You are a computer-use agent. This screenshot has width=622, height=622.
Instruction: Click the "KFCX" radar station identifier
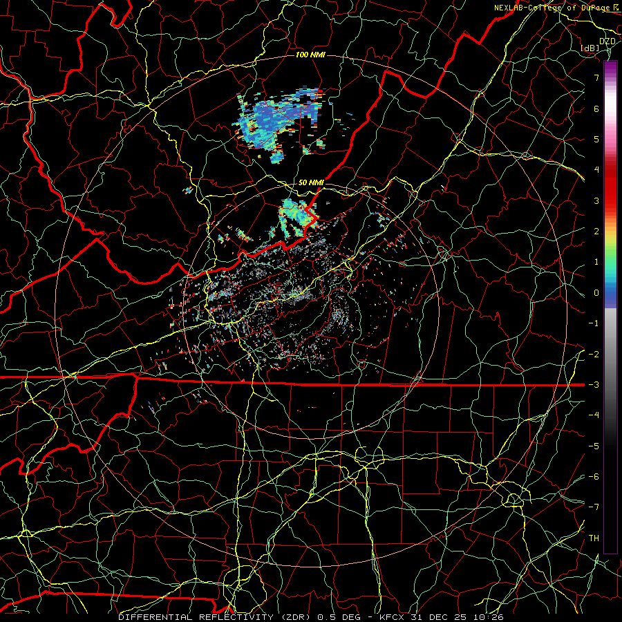pos(392,617)
